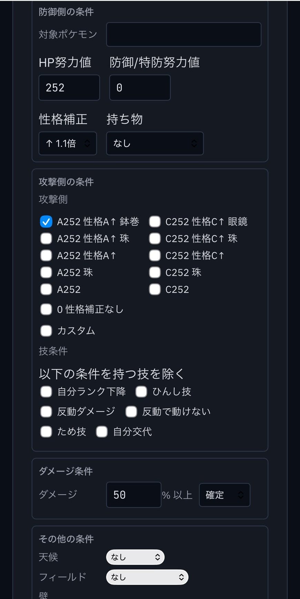
Task: Select the HP努力値 value 252 field
Action: point(69,87)
